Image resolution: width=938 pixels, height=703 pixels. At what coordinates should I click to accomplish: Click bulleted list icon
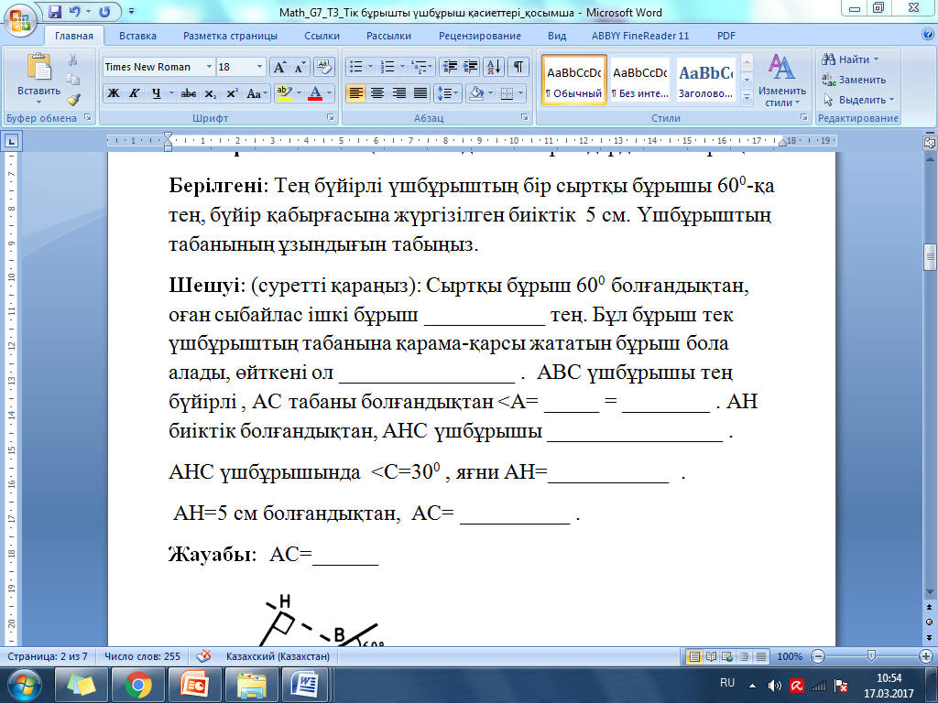pyautogui.click(x=356, y=66)
